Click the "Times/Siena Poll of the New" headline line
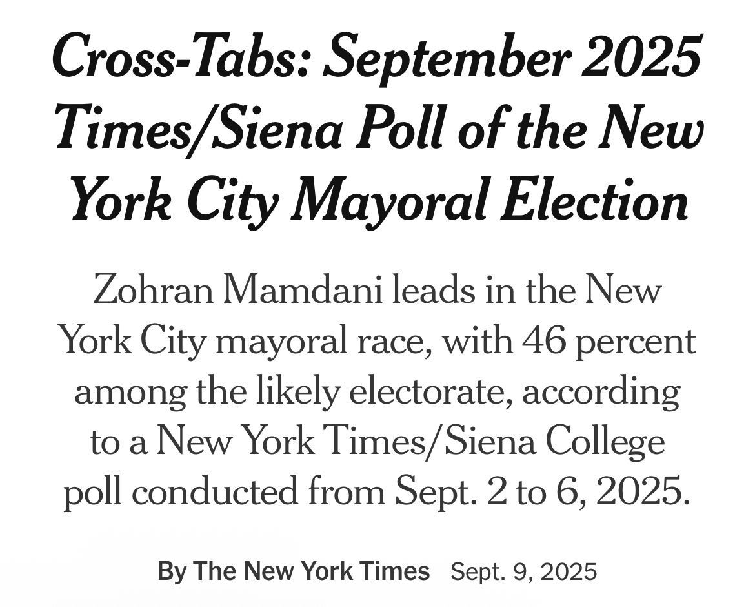The height and width of the screenshot is (607, 755). (x=379, y=129)
